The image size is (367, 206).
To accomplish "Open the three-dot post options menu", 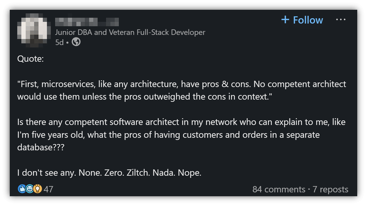I will [340, 20].
